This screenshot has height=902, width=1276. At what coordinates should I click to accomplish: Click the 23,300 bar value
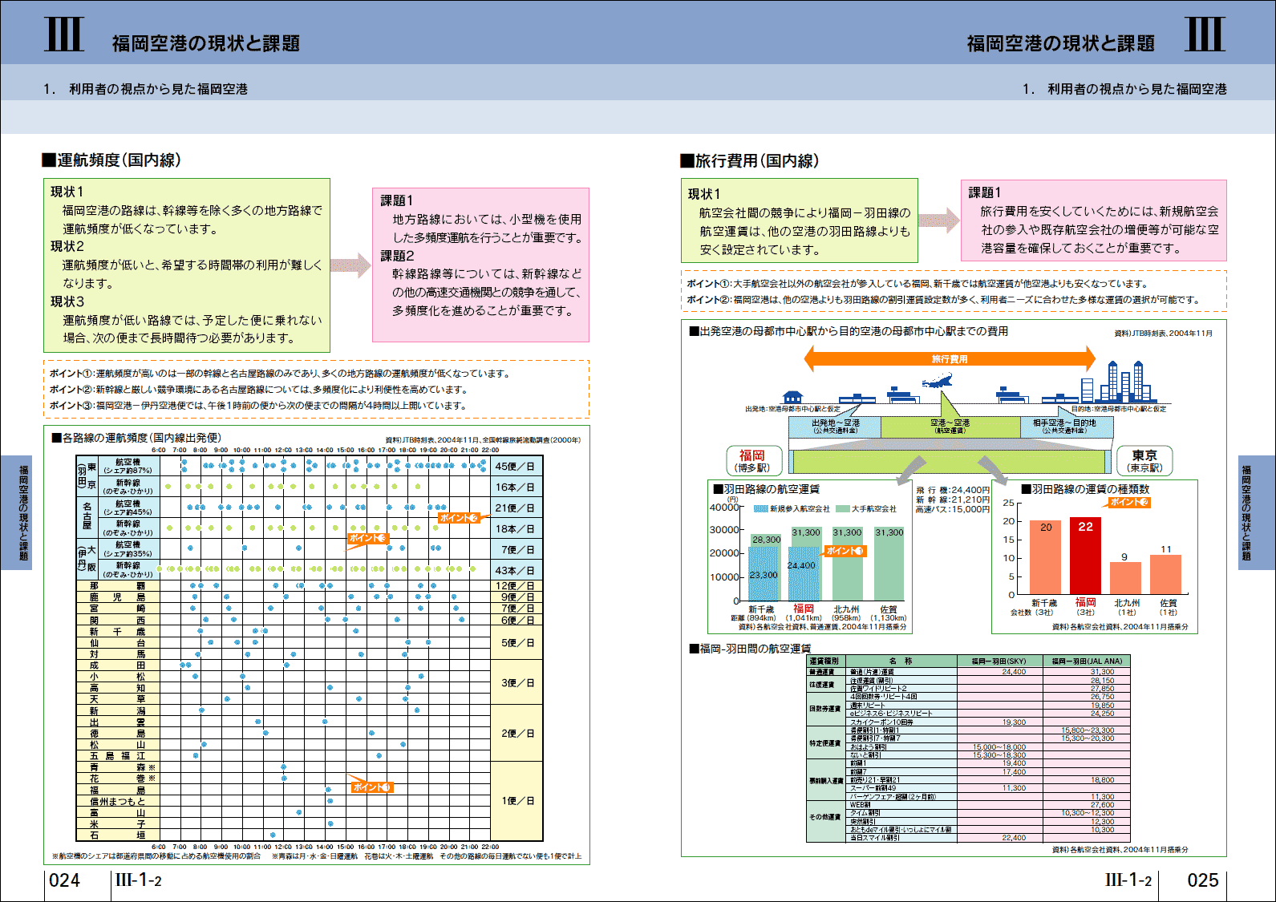click(763, 575)
